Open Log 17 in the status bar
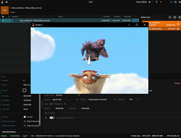Image resolution: width=181 pixels, height=138 pixels. click(25, 136)
